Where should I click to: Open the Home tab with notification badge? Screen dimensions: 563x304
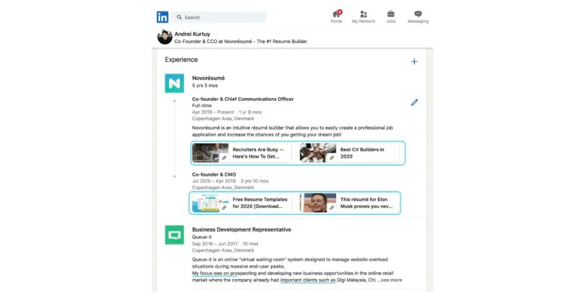click(x=337, y=16)
